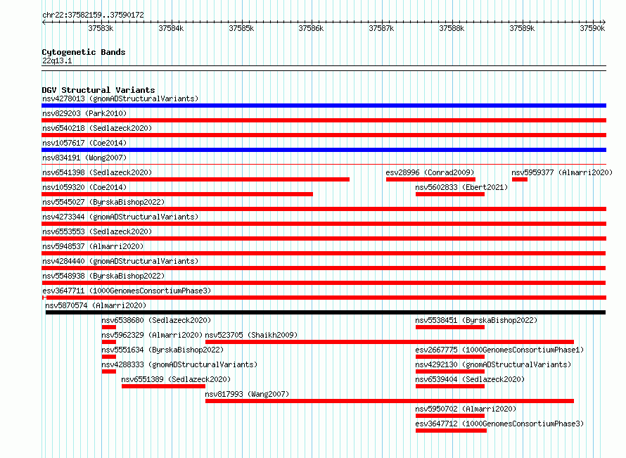626x458 pixels.
Task: Open variant nsv4284440 gnomAD label
Action: pyautogui.click(x=120, y=261)
